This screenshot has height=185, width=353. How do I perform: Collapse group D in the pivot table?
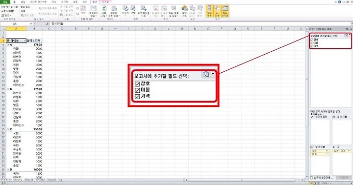8,169
